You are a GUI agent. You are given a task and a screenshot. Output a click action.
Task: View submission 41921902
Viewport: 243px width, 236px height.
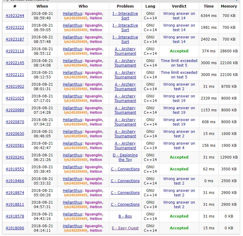(x=15, y=87)
